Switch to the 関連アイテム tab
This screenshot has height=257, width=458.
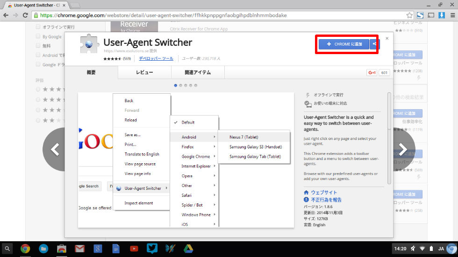point(198,72)
